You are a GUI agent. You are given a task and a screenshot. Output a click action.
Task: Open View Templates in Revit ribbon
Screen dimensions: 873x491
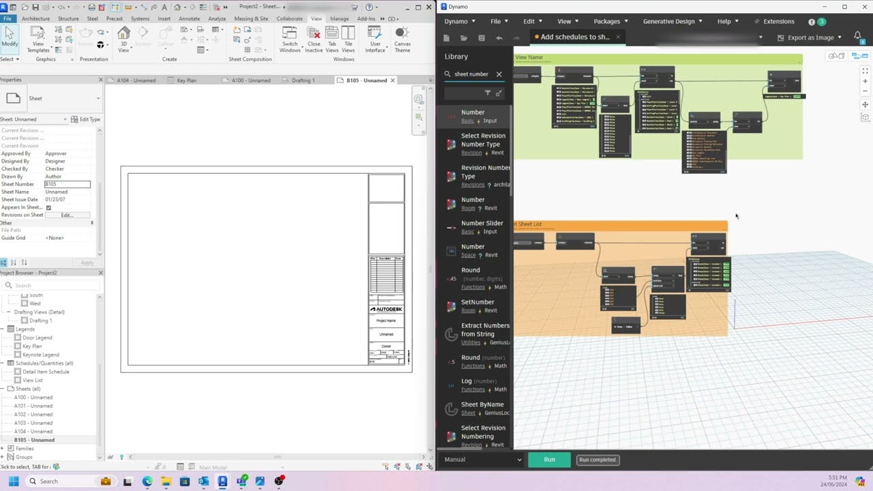pyautogui.click(x=38, y=40)
